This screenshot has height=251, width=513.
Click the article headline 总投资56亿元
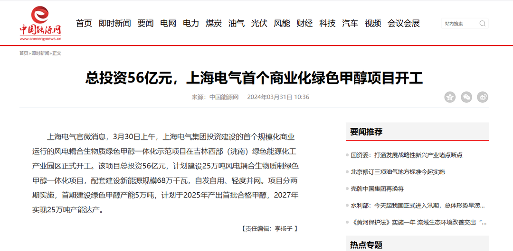[x=254, y=79]
